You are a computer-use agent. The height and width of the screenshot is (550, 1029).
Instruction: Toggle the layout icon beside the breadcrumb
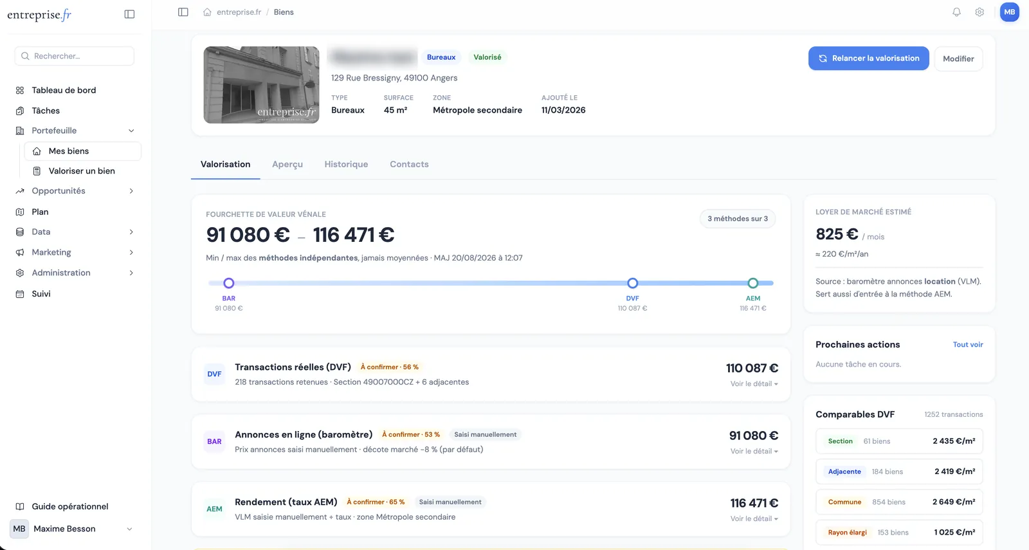(183, 12)
